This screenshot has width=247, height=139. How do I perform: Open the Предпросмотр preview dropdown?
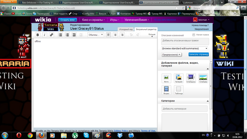171,54
